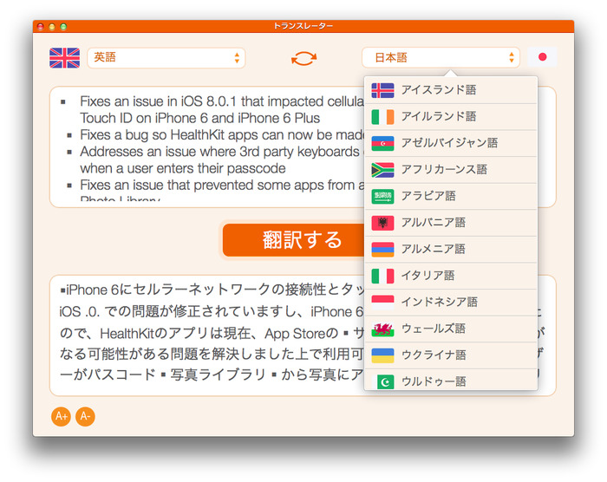
Task: Click the Saudi Arabia flag icon
Action: [x=382, y=196]
